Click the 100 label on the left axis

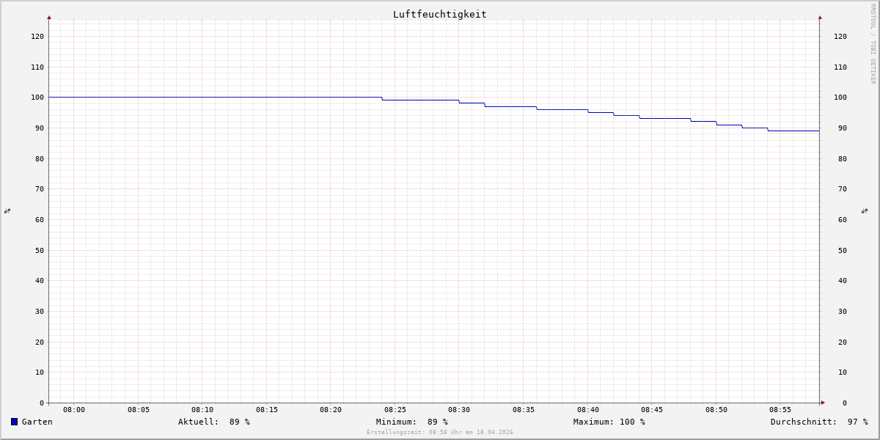(37, 98)
